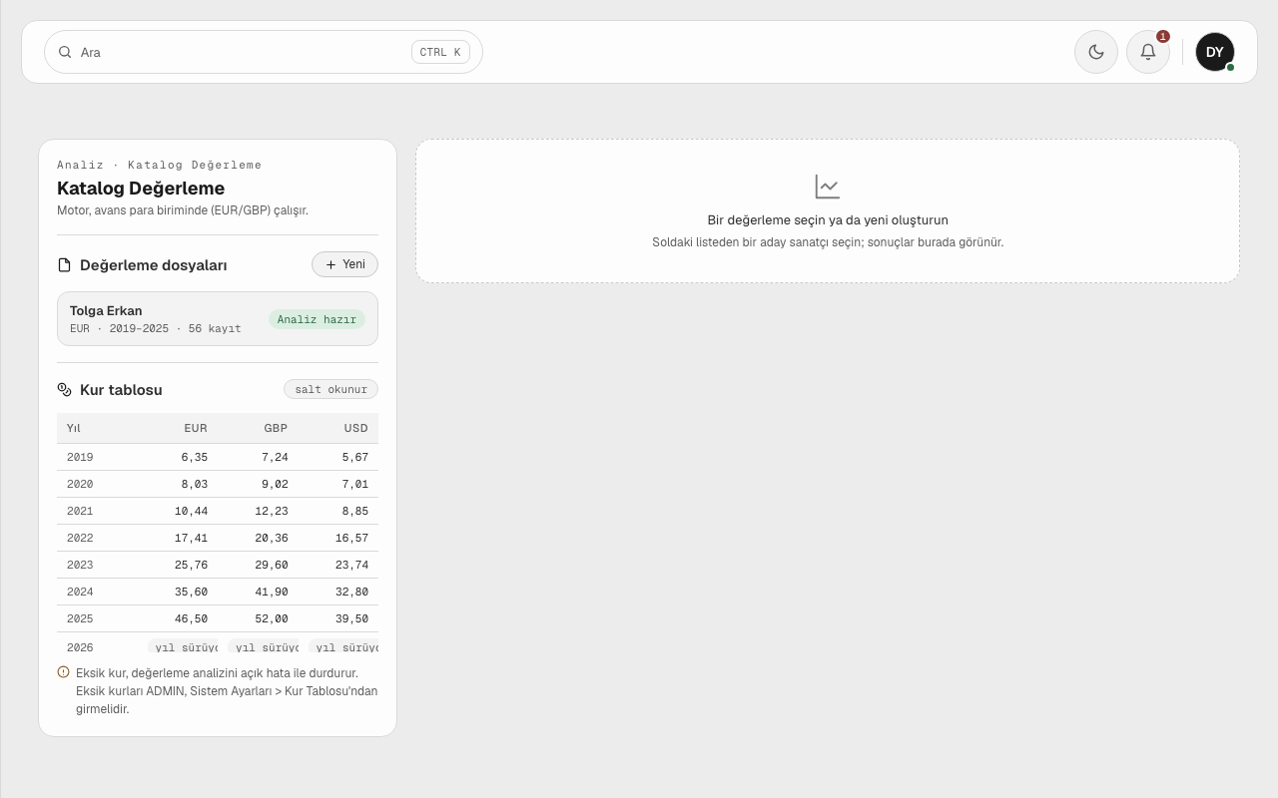
Task: Select the 2019 year cell
Action: click(80, 457)
